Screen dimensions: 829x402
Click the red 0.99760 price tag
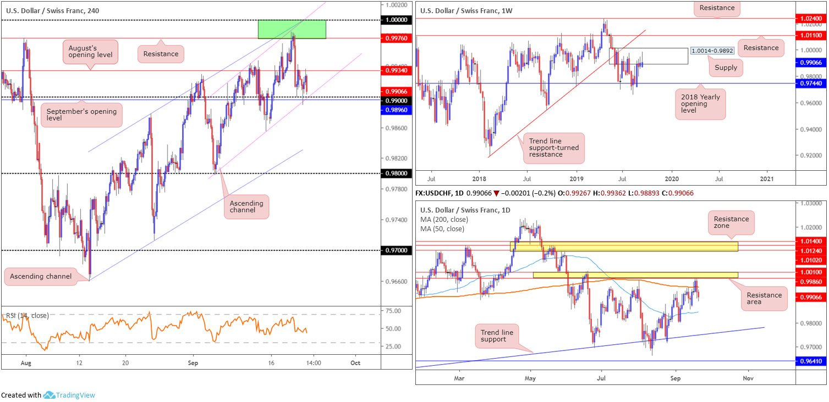pyautogui.click(x=397, y=38)
